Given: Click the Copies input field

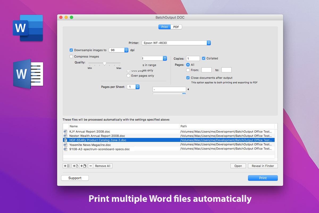Looking at the screenshot, I should click(193, 58).
